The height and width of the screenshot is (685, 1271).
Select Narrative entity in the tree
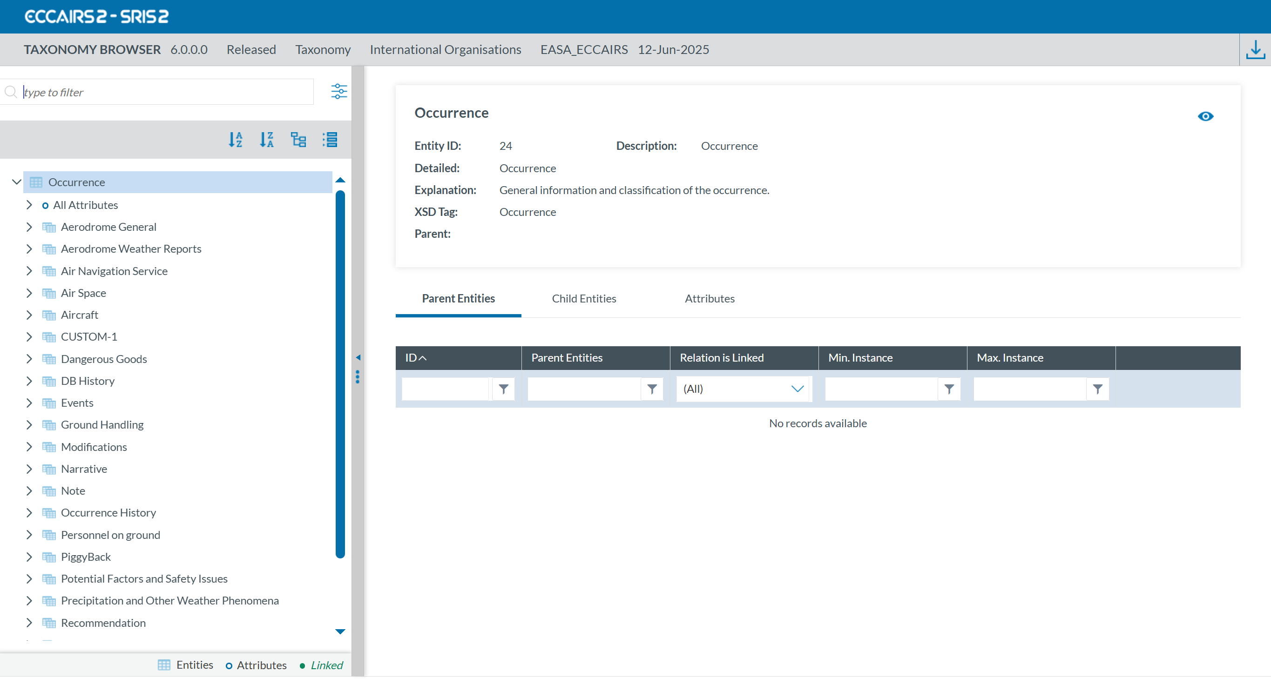click(x=84, y=469)
